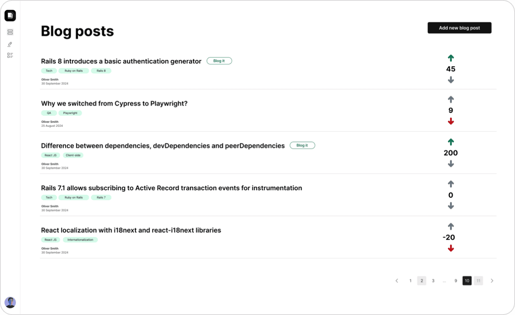Go to the next page with the right chevron

pyautogui.click(x=492, y=281)
